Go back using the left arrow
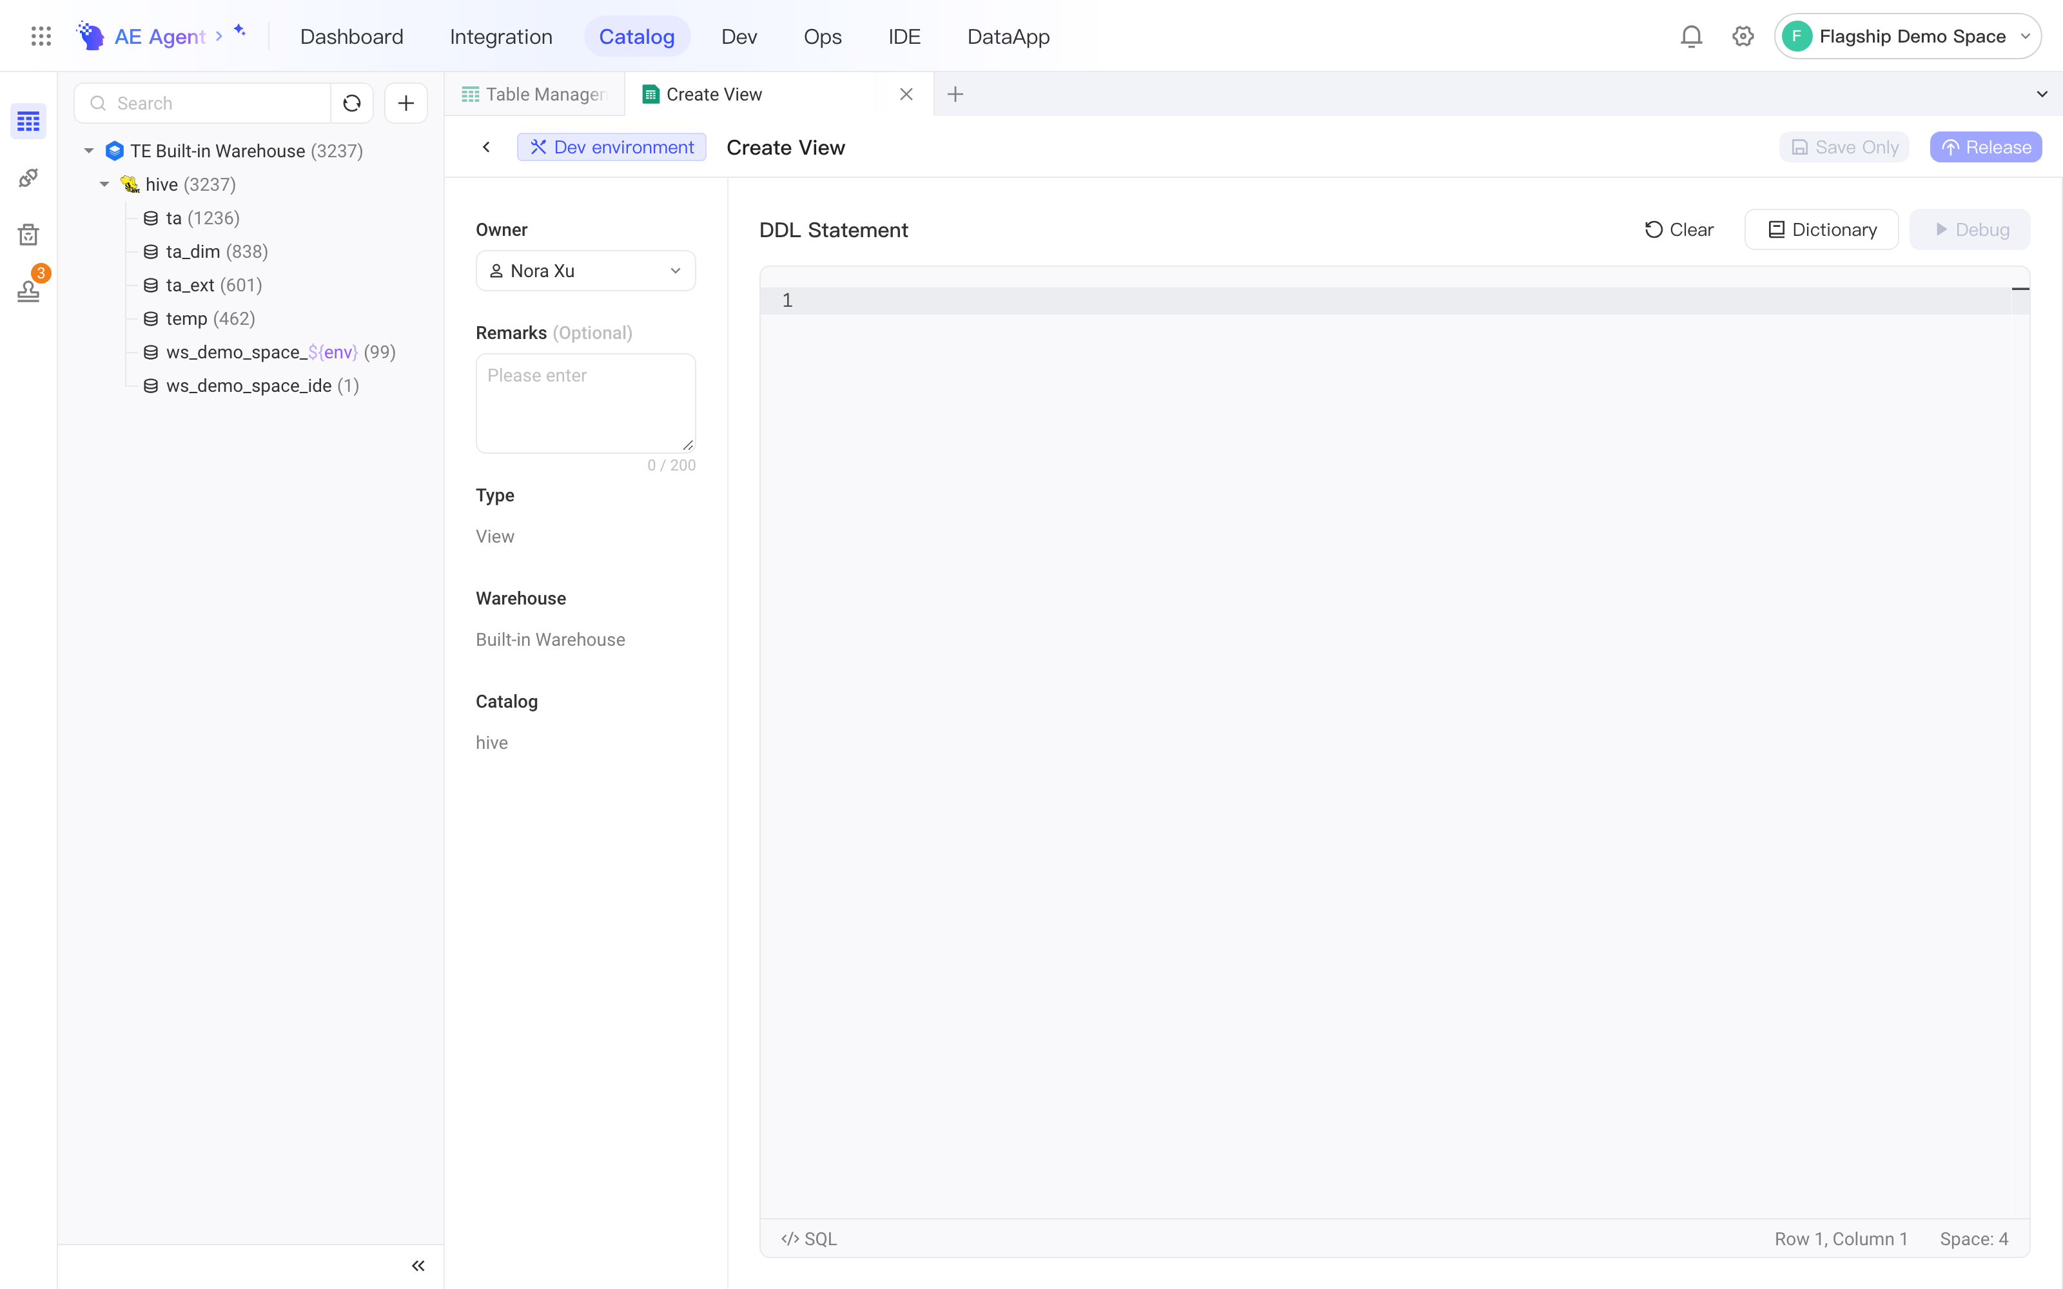 [x=486, y=147]
